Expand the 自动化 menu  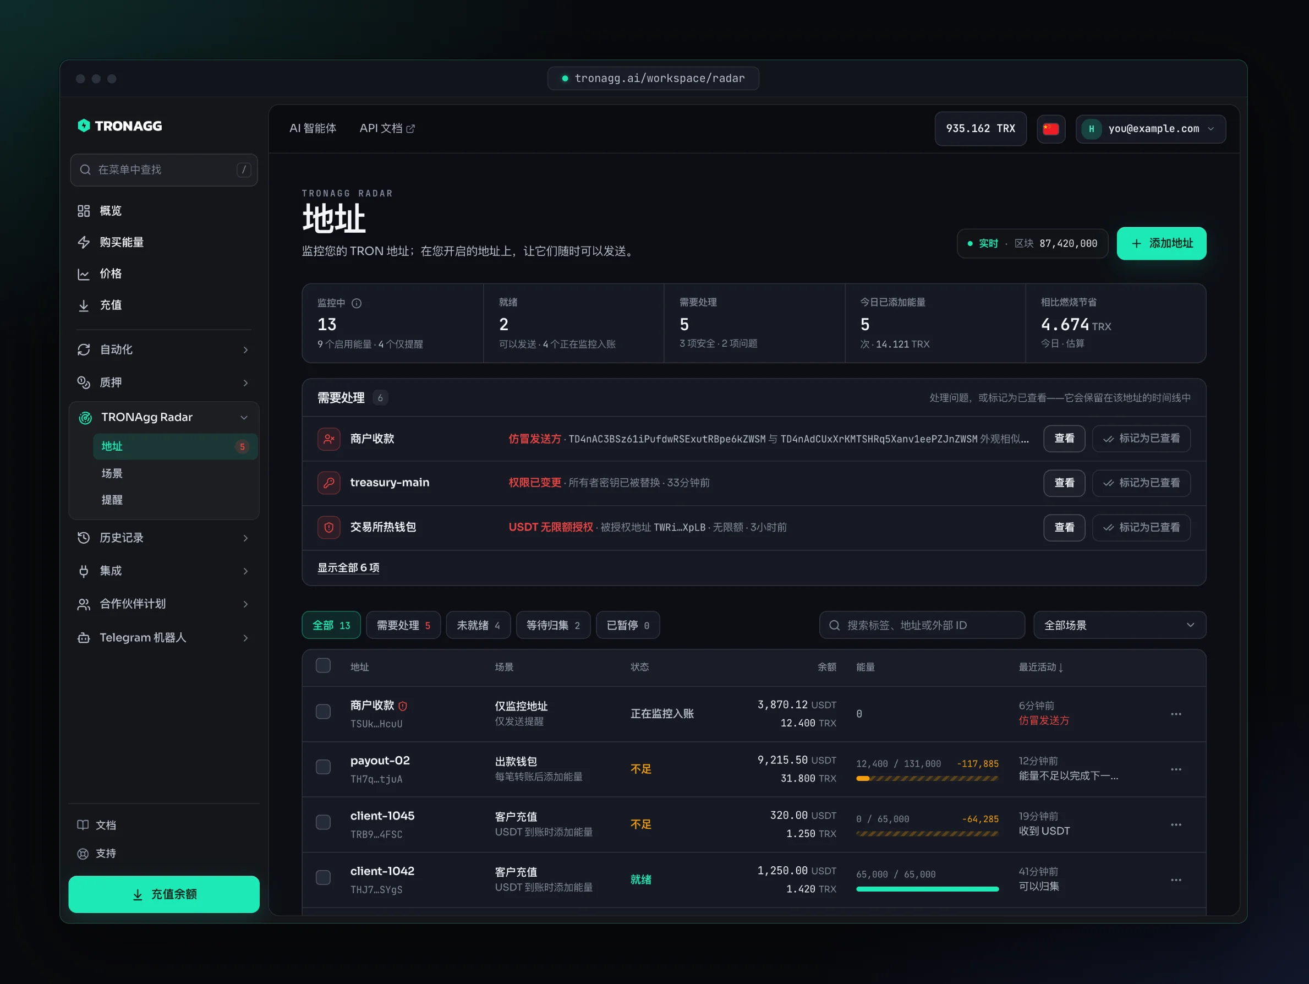click(164, 349)
